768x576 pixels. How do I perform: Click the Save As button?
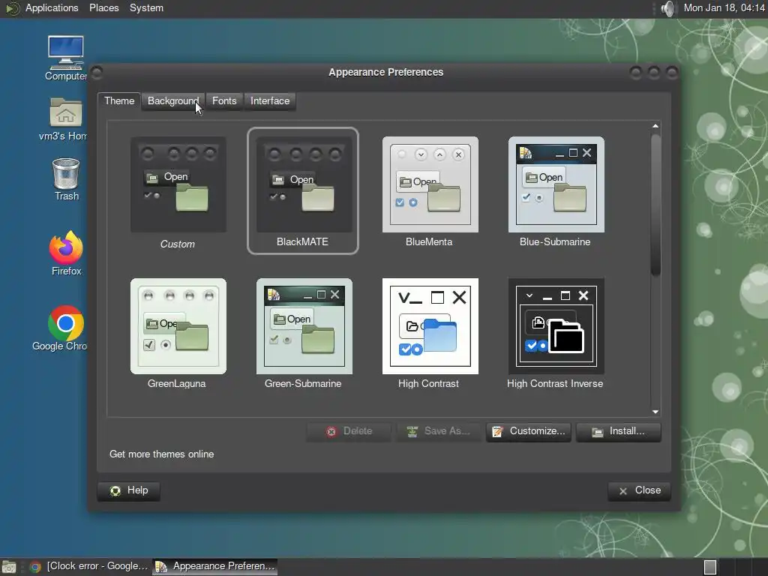439,431
